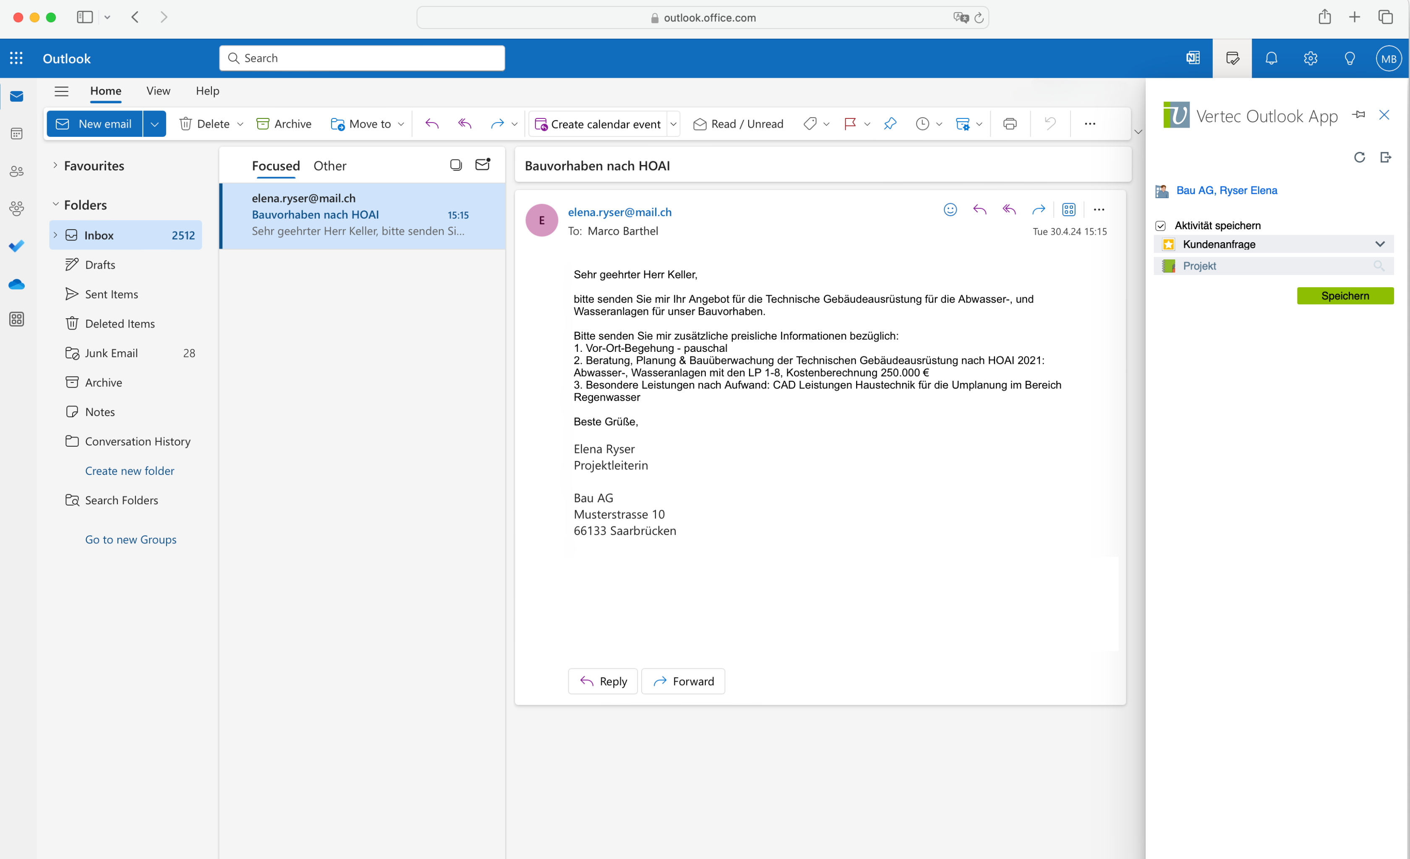This screenshot has height=859, width=1410.
Task: Open the OneNote feed icon in the header
Action: [x=1193, y=58]
